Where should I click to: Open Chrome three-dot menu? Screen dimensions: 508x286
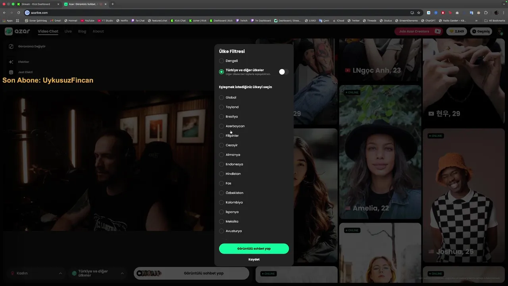point(504,13)
